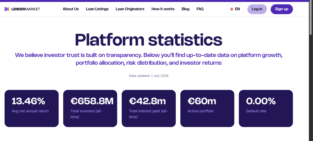Go to Loan Listings page

[x=97, y=9]
